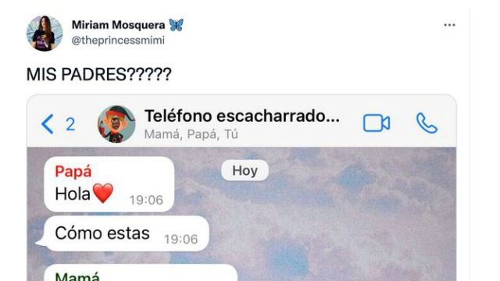Screen dimensions: 500x281
Task: Click the Hoy date label
Action: 245,170
